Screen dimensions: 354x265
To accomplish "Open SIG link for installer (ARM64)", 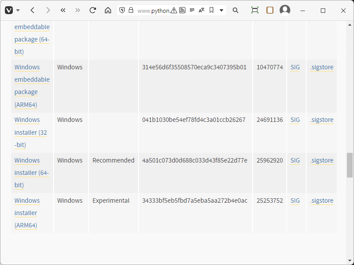I will 295,201.
